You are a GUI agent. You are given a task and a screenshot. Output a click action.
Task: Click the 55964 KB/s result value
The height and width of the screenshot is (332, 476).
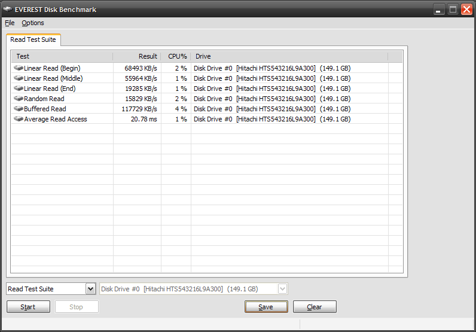tap(141, 78)
